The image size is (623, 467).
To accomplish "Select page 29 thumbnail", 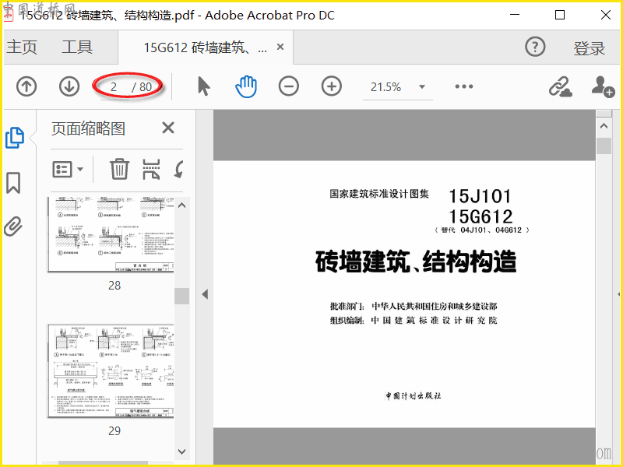I will click(x=111, y=371).
